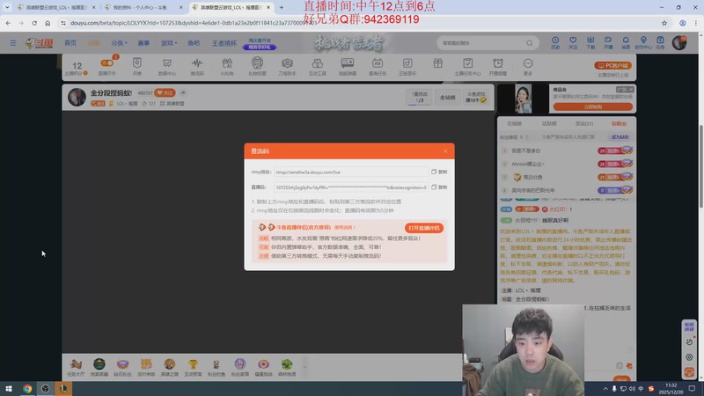This screenshot has height=396, width=704.
Task: Open the 使用说明 link in dialog
Action: pos(344,228)
